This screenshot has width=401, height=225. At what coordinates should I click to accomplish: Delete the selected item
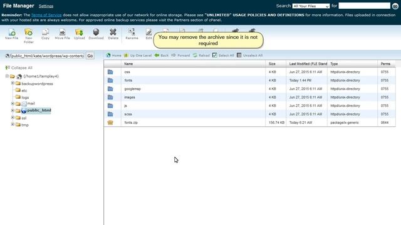tap(113, 34)
